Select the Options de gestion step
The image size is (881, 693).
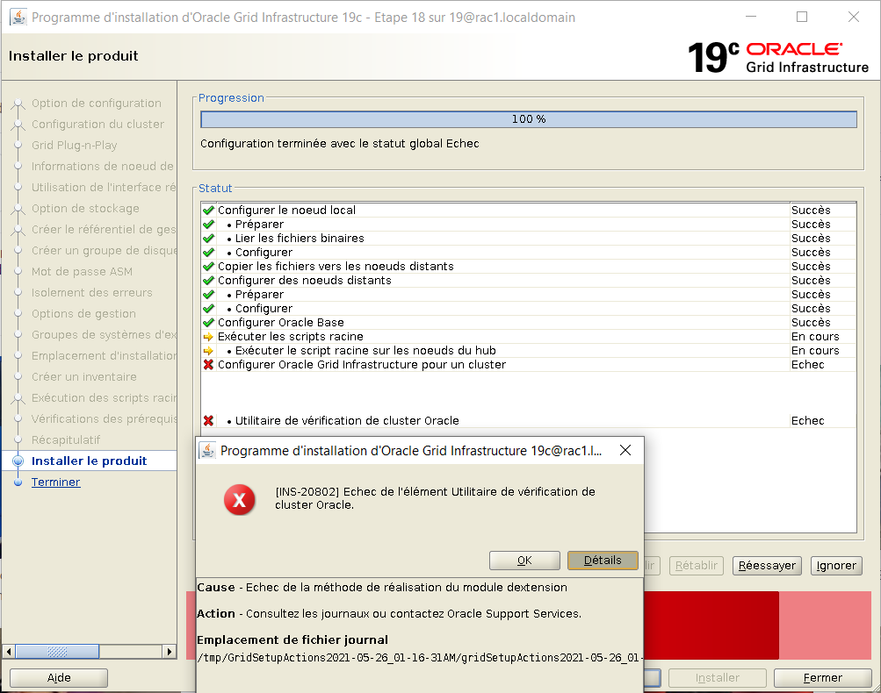point(83,314)
